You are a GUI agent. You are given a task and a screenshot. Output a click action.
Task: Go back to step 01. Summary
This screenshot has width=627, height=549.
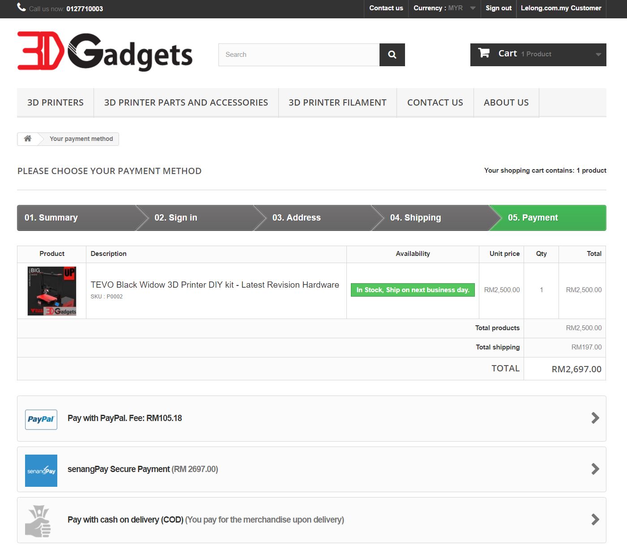point(76,218)
